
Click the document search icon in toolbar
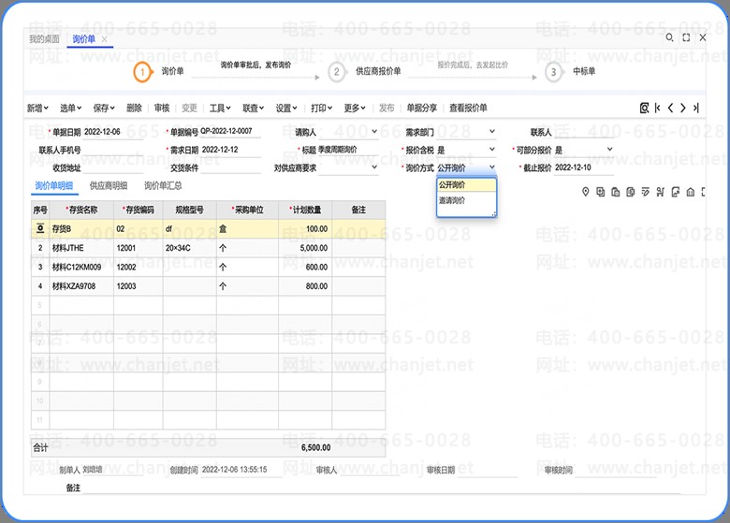pos(645,109)
